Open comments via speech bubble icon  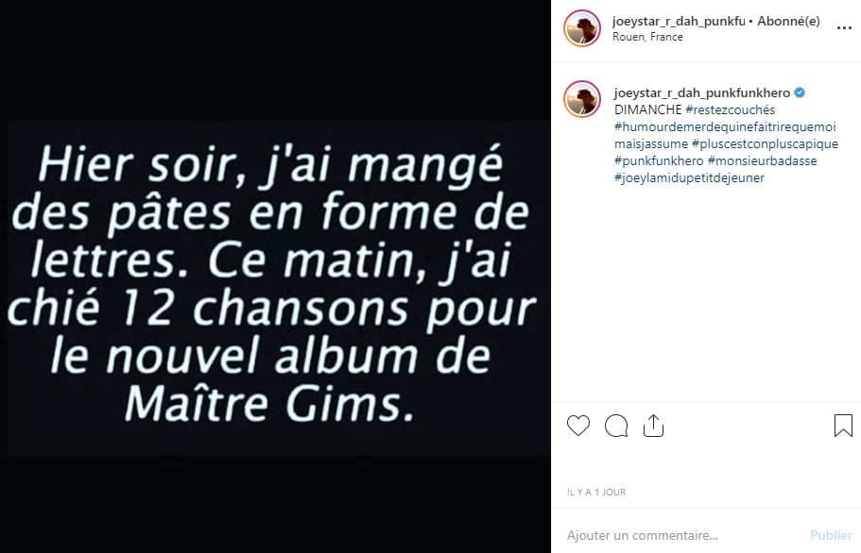[x=616, y=426]
